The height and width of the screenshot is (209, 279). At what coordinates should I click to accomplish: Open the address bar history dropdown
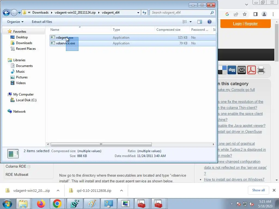pos(138,13)
